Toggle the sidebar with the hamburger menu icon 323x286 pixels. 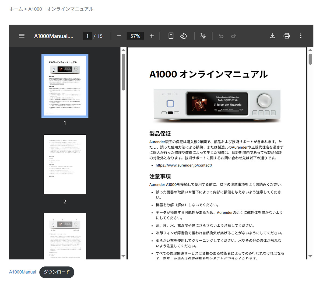point(22,36)
